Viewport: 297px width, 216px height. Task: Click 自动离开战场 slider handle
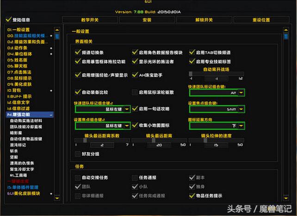click(x=191, y=74)
